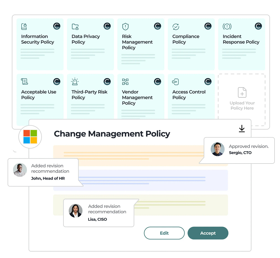The image size is (280, 258).
Task: Click the Risk Management shield icon
Action: click(125, 26)
